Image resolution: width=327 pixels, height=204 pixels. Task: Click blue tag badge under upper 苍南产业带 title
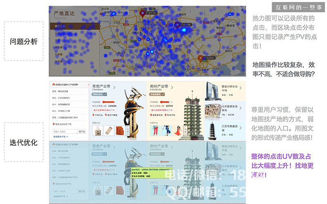coord(99,94)
